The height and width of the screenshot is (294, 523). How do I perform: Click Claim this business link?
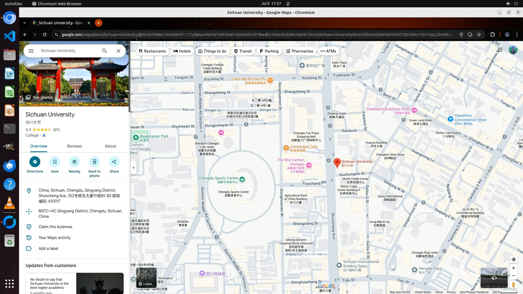click(55, 227)
